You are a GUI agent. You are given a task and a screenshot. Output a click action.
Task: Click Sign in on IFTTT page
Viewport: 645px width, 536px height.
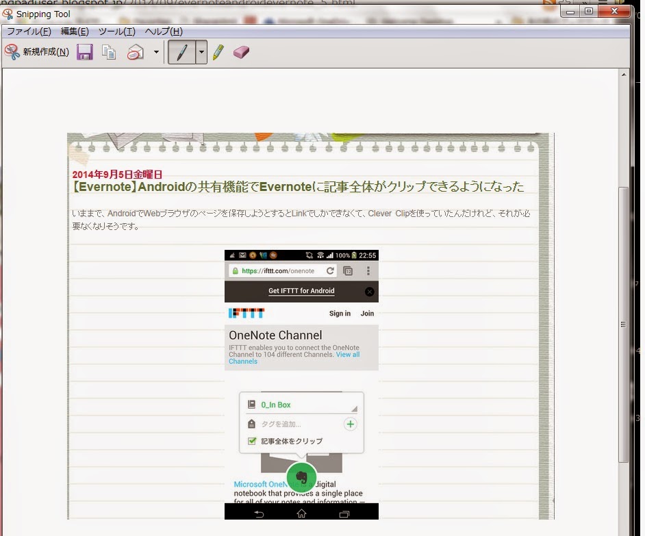click(x=340, y=314)
